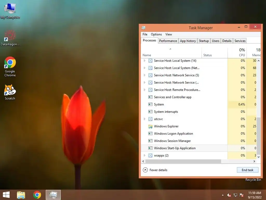The width and height of the screenshot is (266, 200).
Task: Click the Task Manager taskbar button
Action: 53,195
